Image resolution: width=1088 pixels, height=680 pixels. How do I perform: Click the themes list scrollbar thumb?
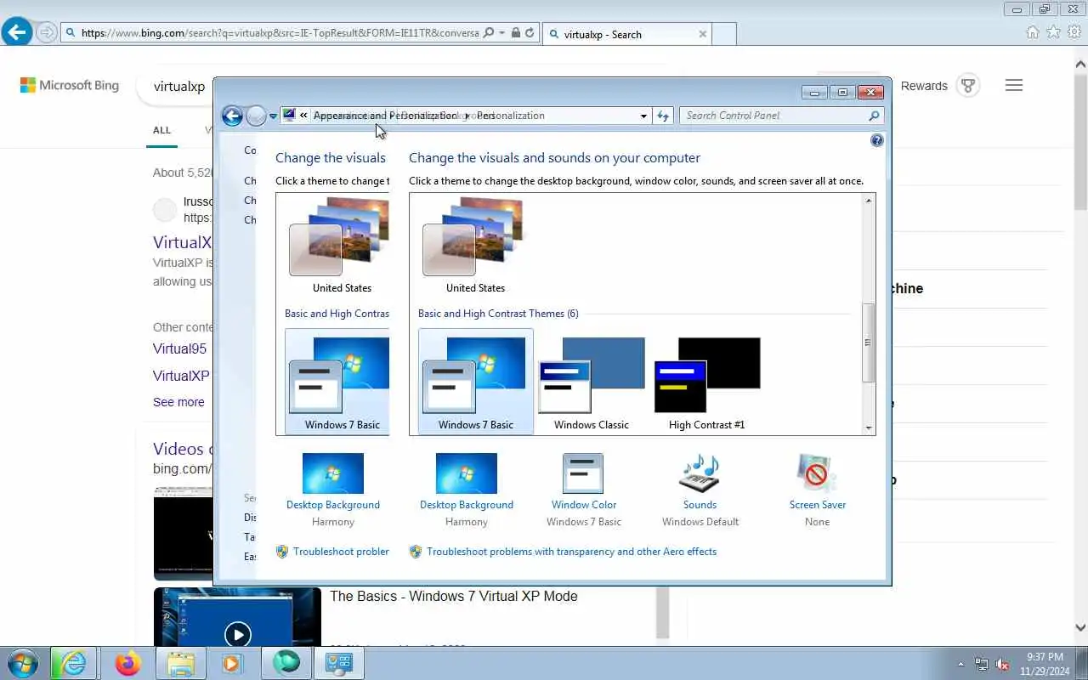click(x=869, y=343)
